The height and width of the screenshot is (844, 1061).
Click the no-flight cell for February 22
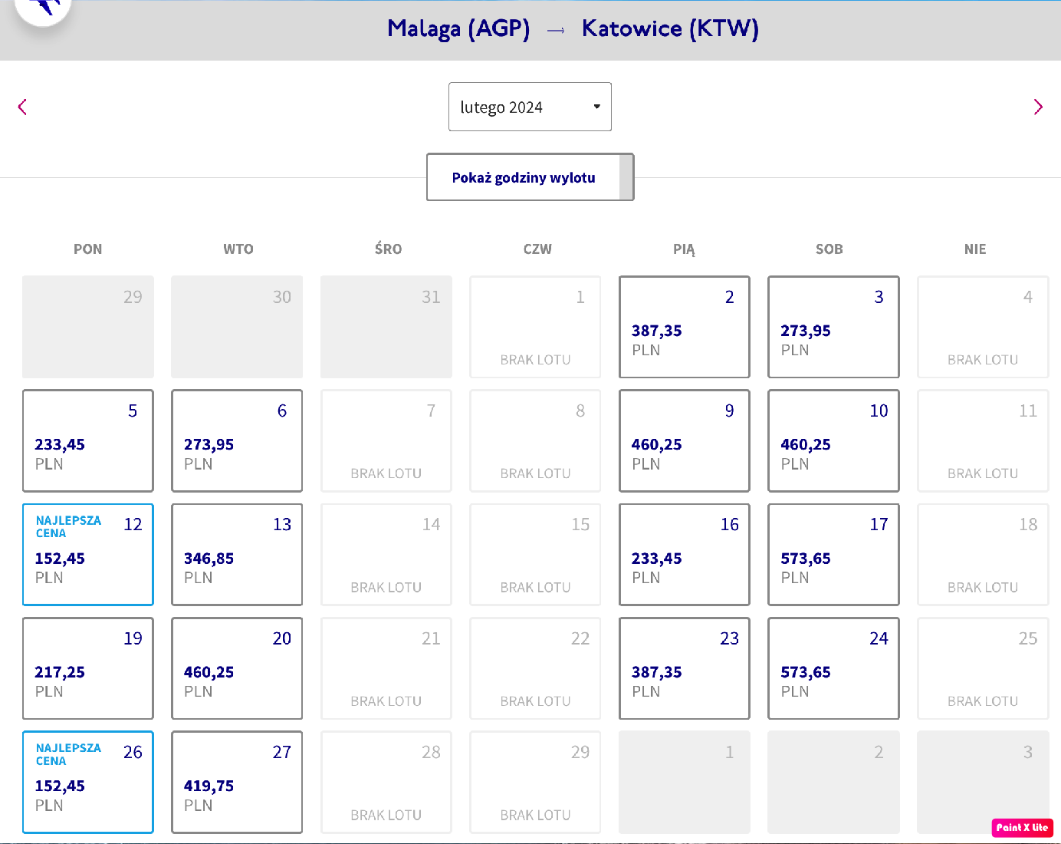click(535, 668)
